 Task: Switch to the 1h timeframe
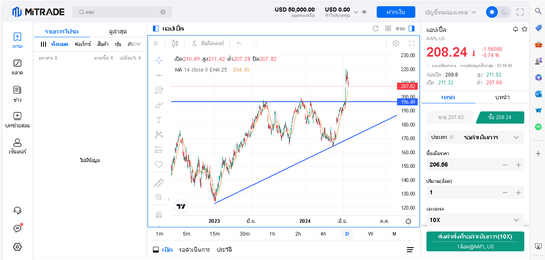click(x=272, y=234)
